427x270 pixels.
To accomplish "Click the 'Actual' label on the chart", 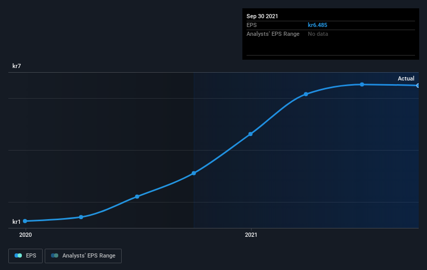I will pos(406,78).
